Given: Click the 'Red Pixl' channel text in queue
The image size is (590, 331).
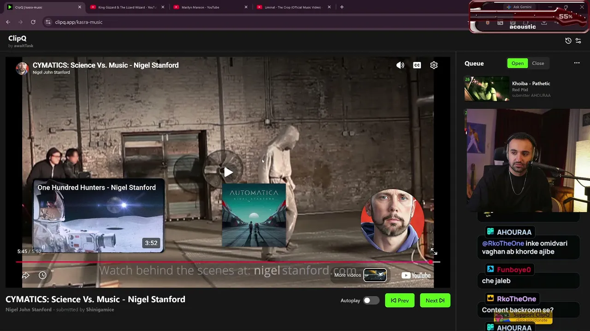Looking at the screenshot, I should coord(520,90).
